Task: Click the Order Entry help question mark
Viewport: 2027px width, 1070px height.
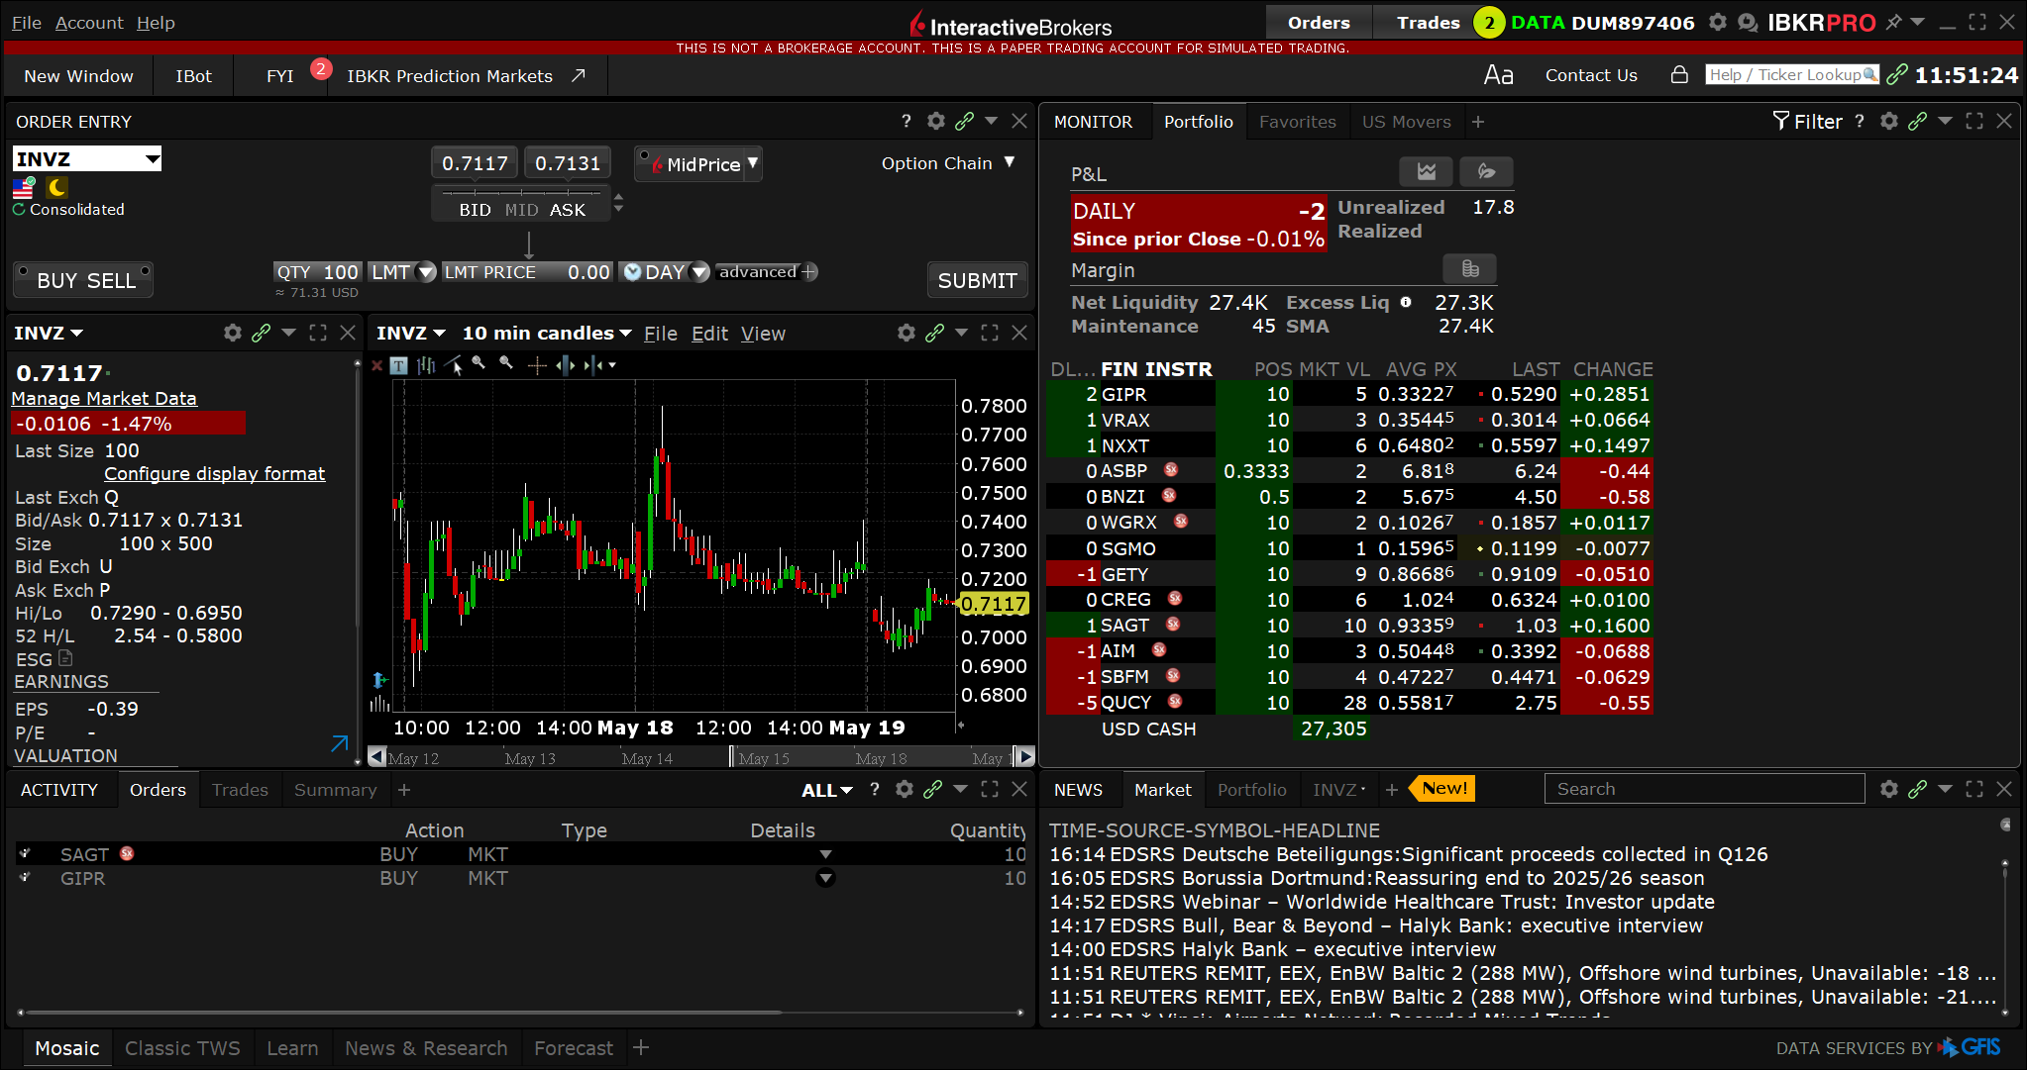Action: coord(907,121)
